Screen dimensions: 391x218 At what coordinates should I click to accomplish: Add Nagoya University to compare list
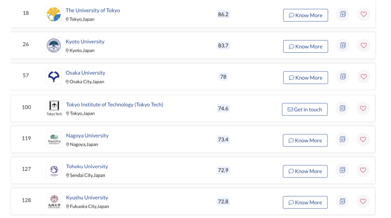342,140
